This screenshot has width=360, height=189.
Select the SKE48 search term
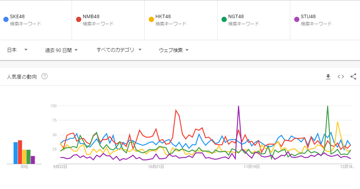click(18, 16)
